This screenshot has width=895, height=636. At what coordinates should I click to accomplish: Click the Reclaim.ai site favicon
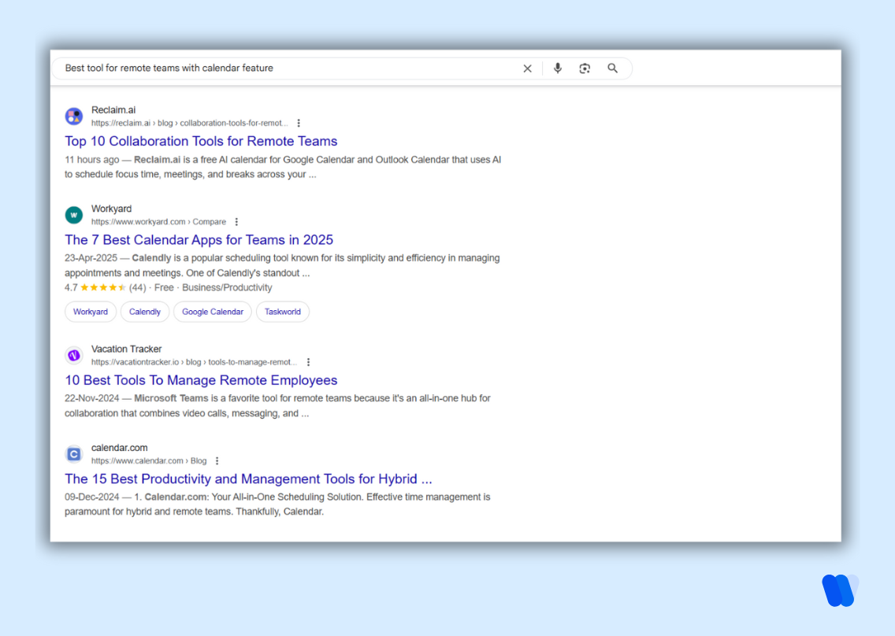pos(73,116)
